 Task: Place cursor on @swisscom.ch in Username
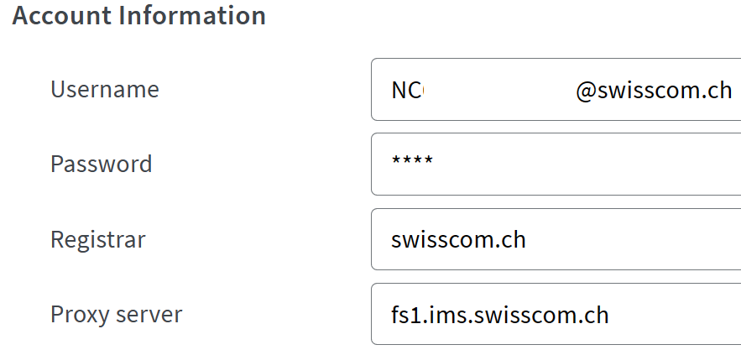click(x=654, y=91)
